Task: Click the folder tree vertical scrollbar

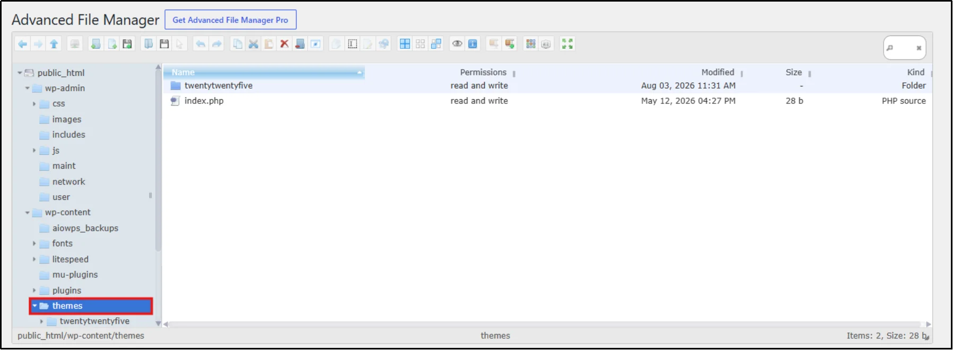Action: [x=158, y=160]
